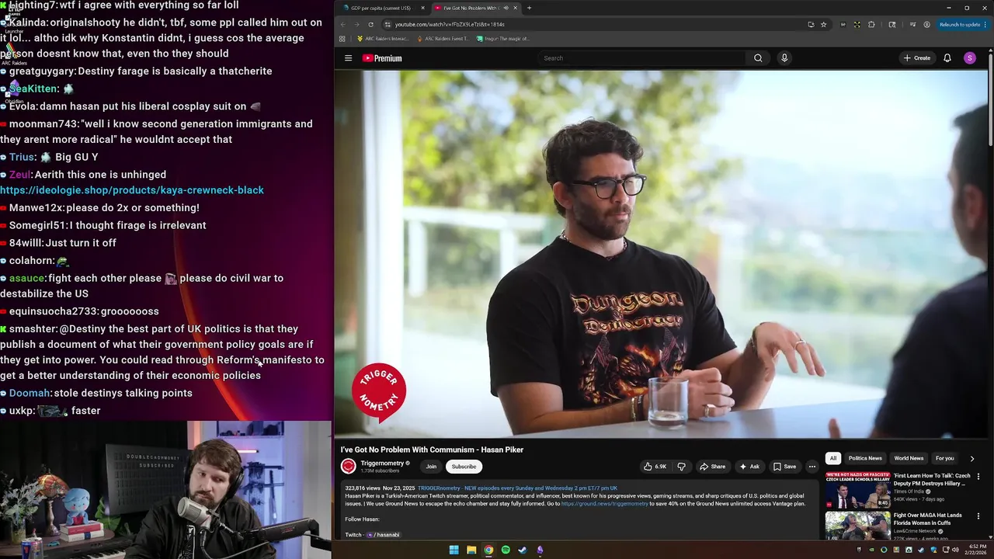Viewport: 994px width, 559px height.
Task: Subscribe to Triggernometry channel
Action: tap(464, 467)
